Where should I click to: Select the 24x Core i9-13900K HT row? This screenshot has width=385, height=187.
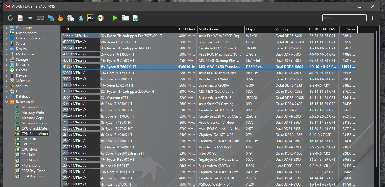tap(209, 54)
